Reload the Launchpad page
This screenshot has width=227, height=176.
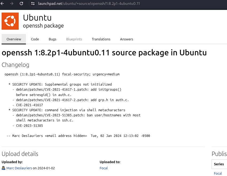tap(21, 3)
